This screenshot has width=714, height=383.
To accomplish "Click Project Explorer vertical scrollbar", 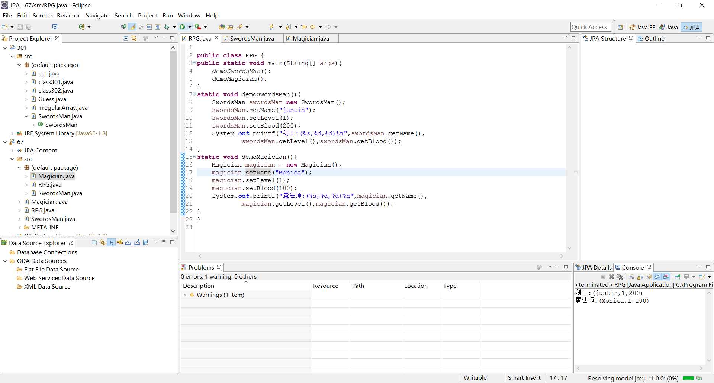I will pyautogui.click(x=173, y=132).
